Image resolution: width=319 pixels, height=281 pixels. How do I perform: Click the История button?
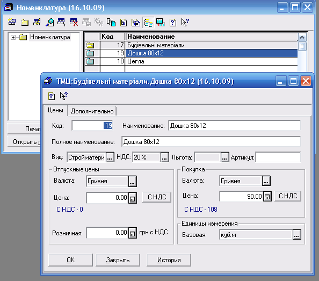169,260
